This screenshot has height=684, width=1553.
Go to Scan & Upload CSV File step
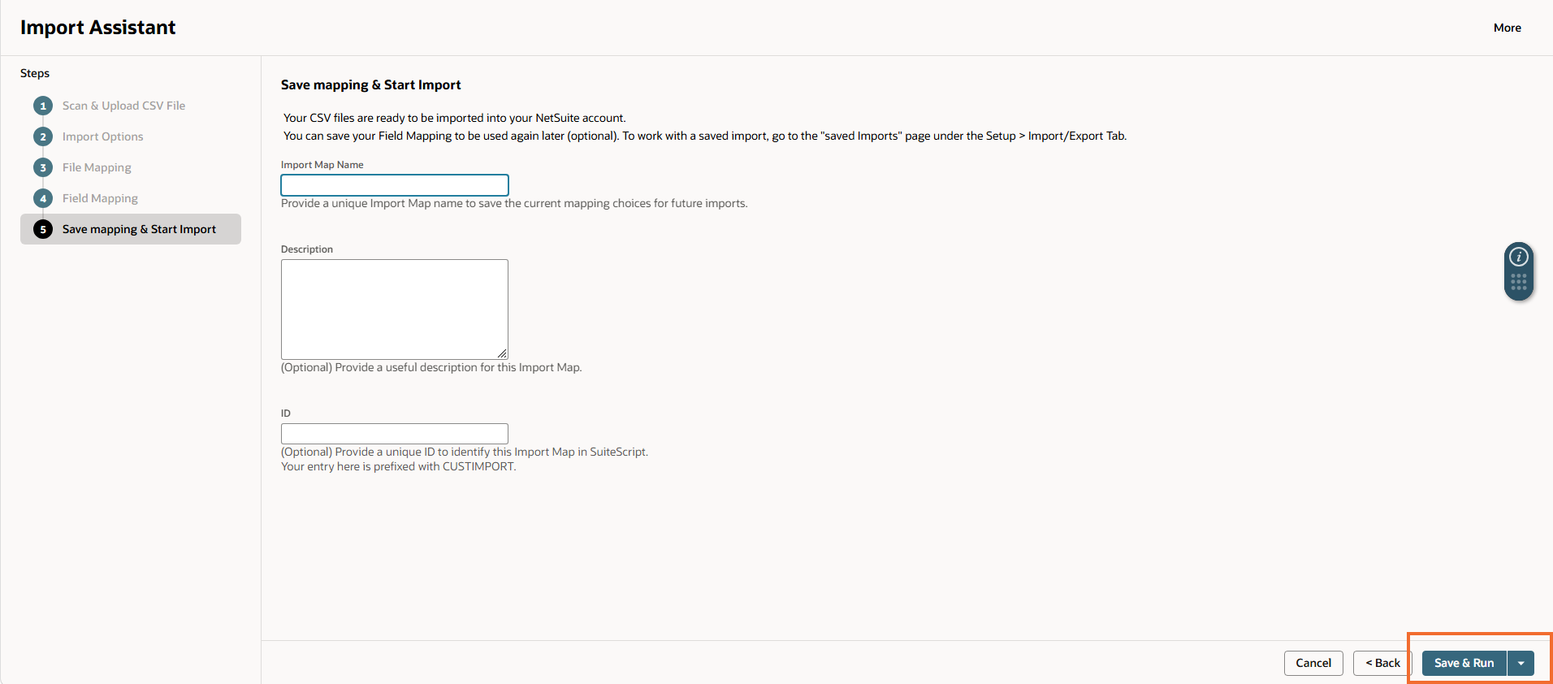[123, 106]
